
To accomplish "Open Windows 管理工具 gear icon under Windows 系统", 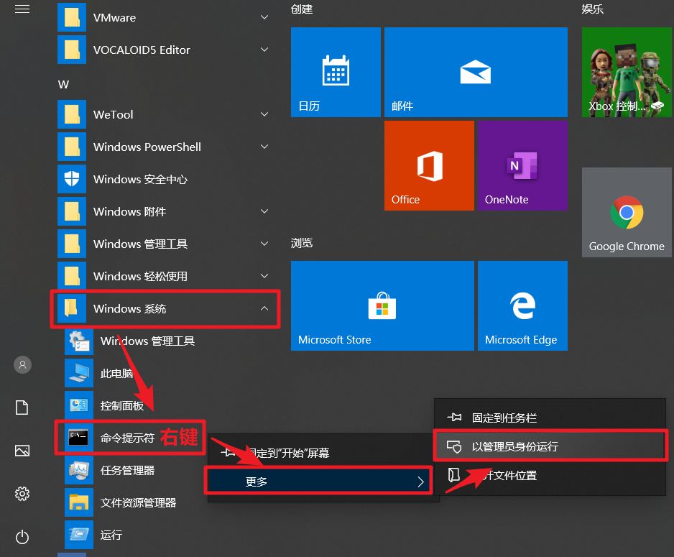I will coord(79,341).
